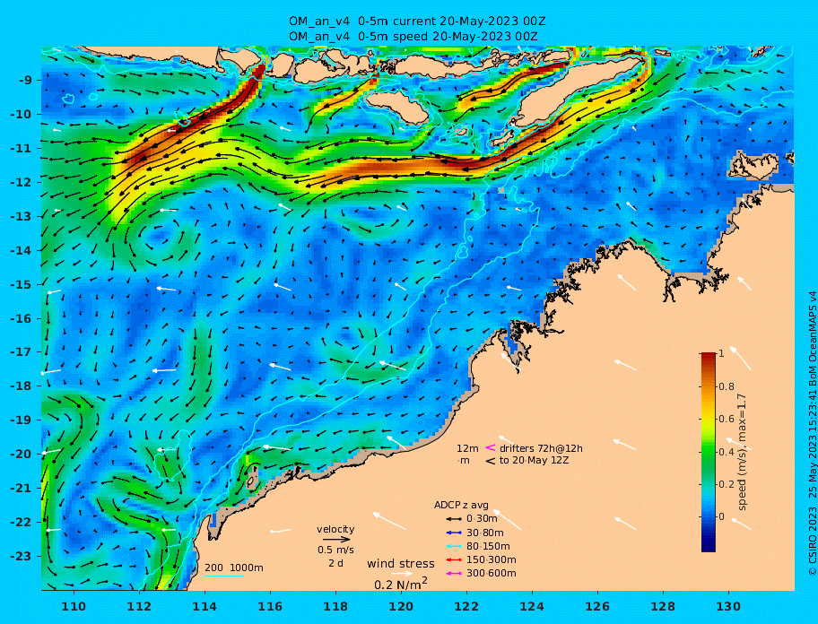Click the longitude label '118'
818x624 pixels.
point(335,606)
